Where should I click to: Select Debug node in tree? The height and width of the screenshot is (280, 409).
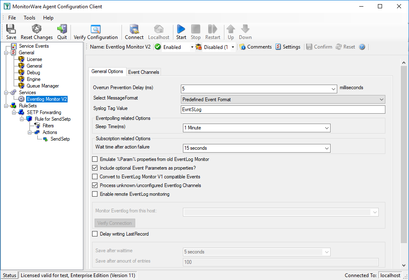tap(33, 73)
